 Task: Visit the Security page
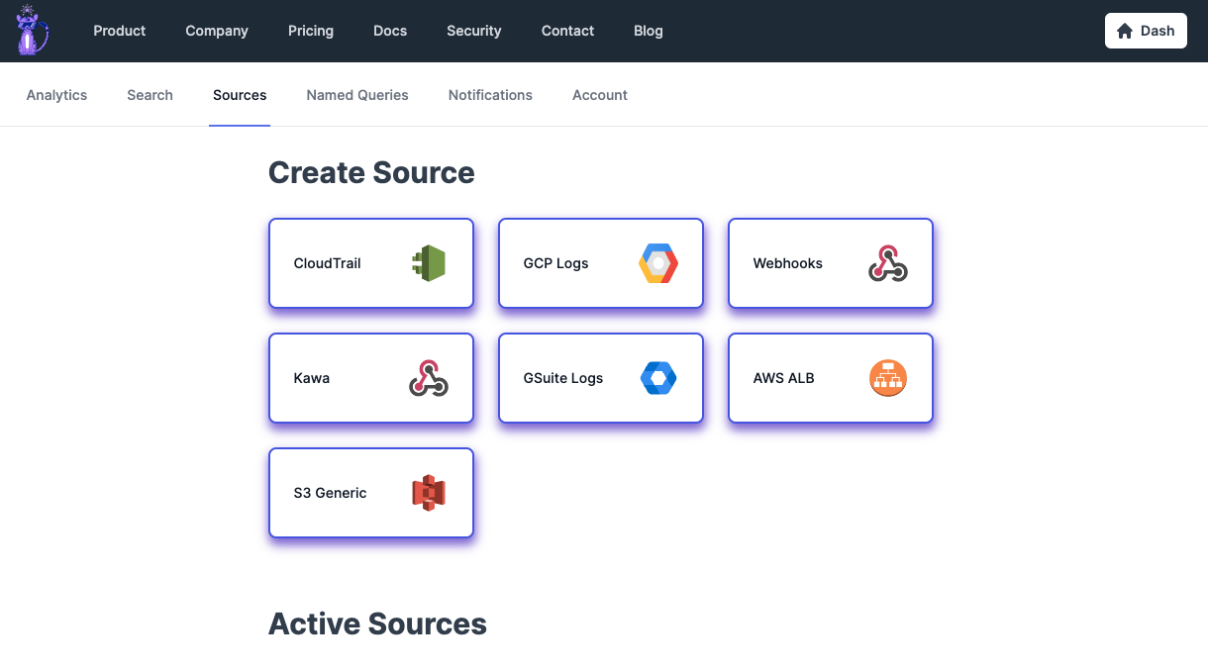click(474, 31)
